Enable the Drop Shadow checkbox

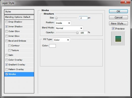tap(7, 22)
